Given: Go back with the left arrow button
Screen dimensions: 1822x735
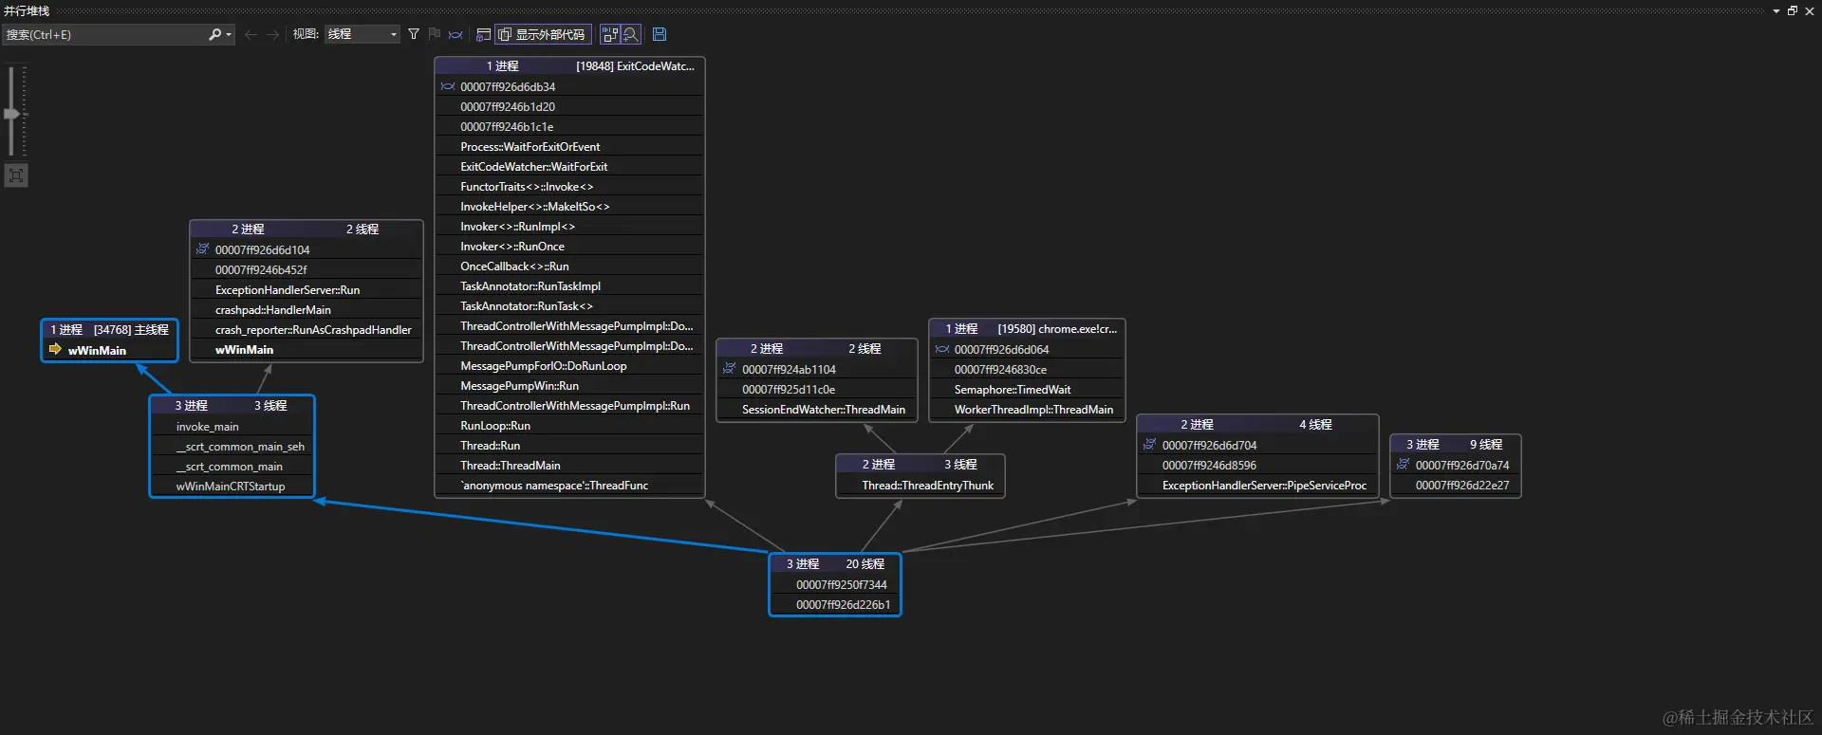Looking at the screenshot, I should (x=251, y=35).
